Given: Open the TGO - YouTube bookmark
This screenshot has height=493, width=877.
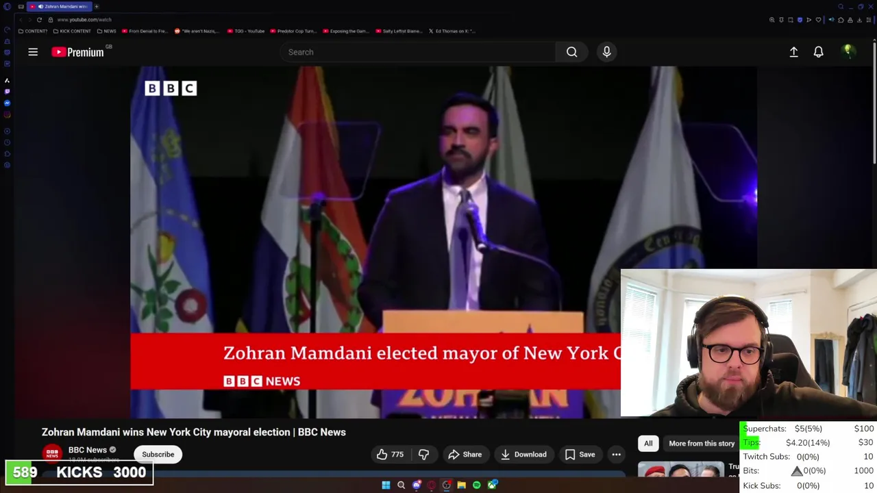Looking at the screenshot, I should [245, 31].
